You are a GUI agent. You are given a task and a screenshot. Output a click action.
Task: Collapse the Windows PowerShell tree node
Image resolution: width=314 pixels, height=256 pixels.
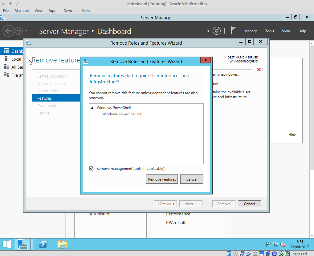(x=92, y=108)
